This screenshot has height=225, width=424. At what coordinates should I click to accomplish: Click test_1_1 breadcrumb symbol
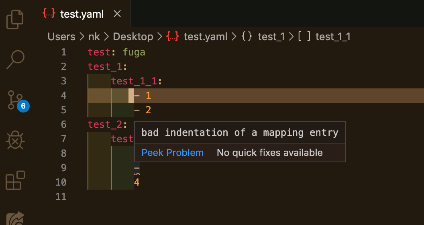tap(333, 37)
